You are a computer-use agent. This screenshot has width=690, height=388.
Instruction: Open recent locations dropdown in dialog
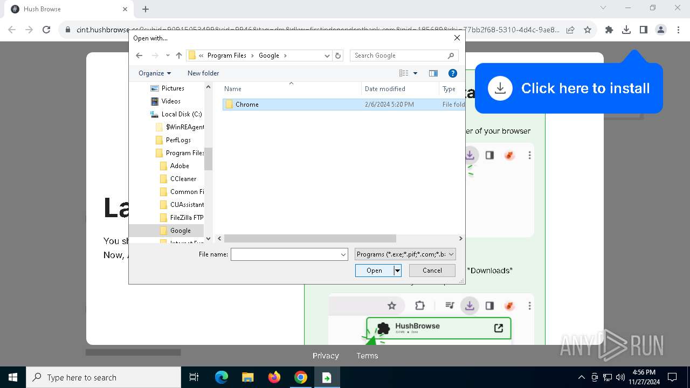168,56
